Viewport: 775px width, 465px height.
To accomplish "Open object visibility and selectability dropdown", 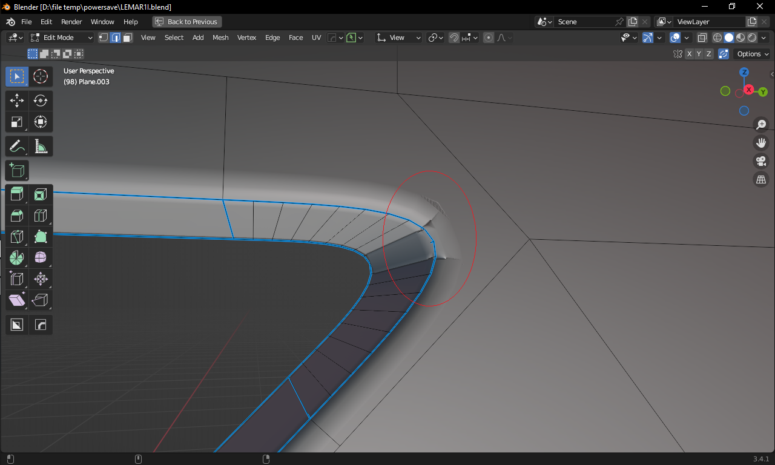I will pyautogui.click(x=629, y=38).
